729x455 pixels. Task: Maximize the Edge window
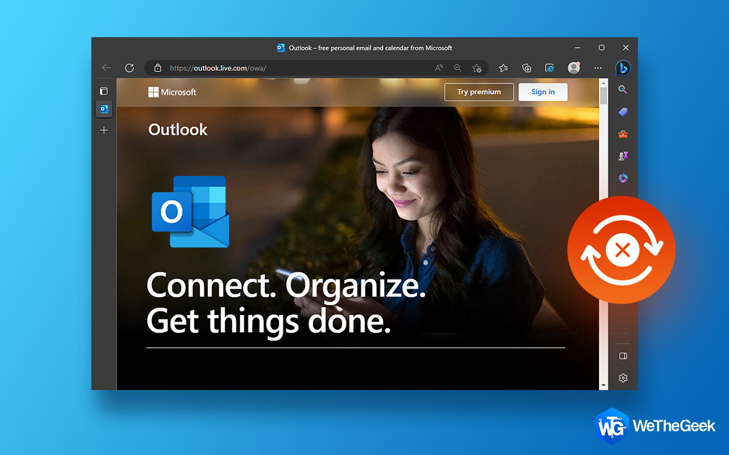tap(601, 47)
